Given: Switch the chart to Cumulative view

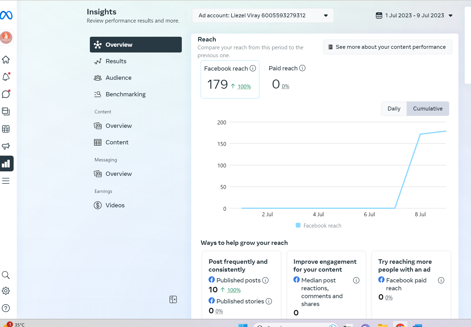Looking at the screenshot, I should pos(428,109).
